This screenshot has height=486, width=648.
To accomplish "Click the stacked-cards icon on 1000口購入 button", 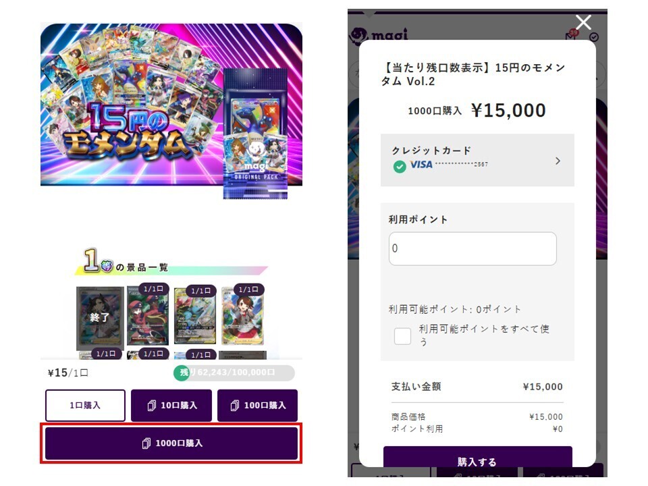I will (146, 443).
